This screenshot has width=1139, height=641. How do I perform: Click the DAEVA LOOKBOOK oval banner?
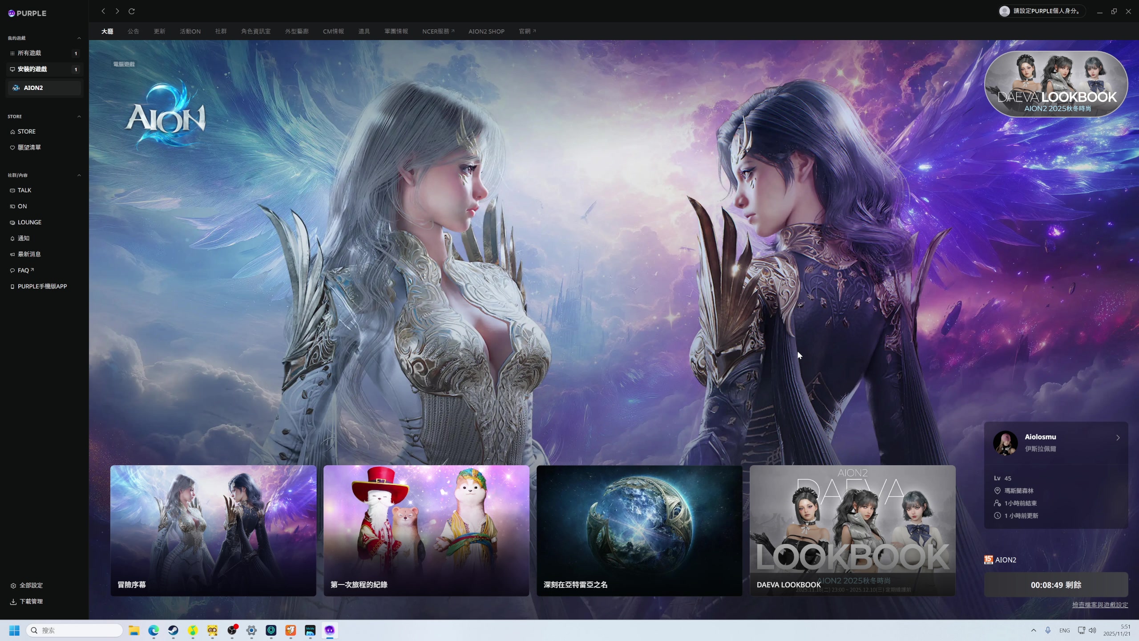pos(1056,84)
